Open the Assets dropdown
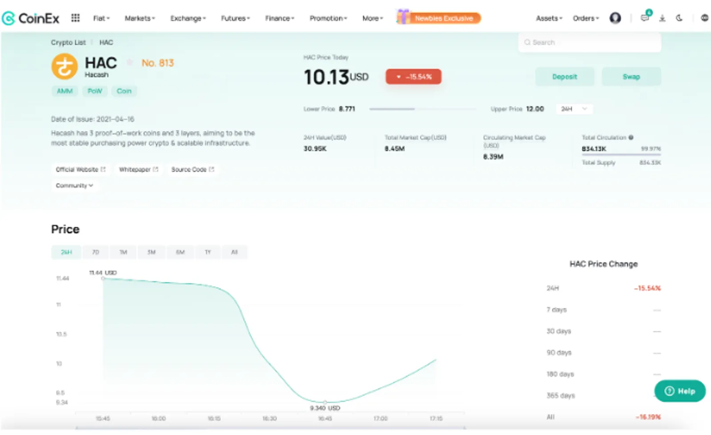The height and width of the screenshot is (435, 711). (x=549, y=18)
